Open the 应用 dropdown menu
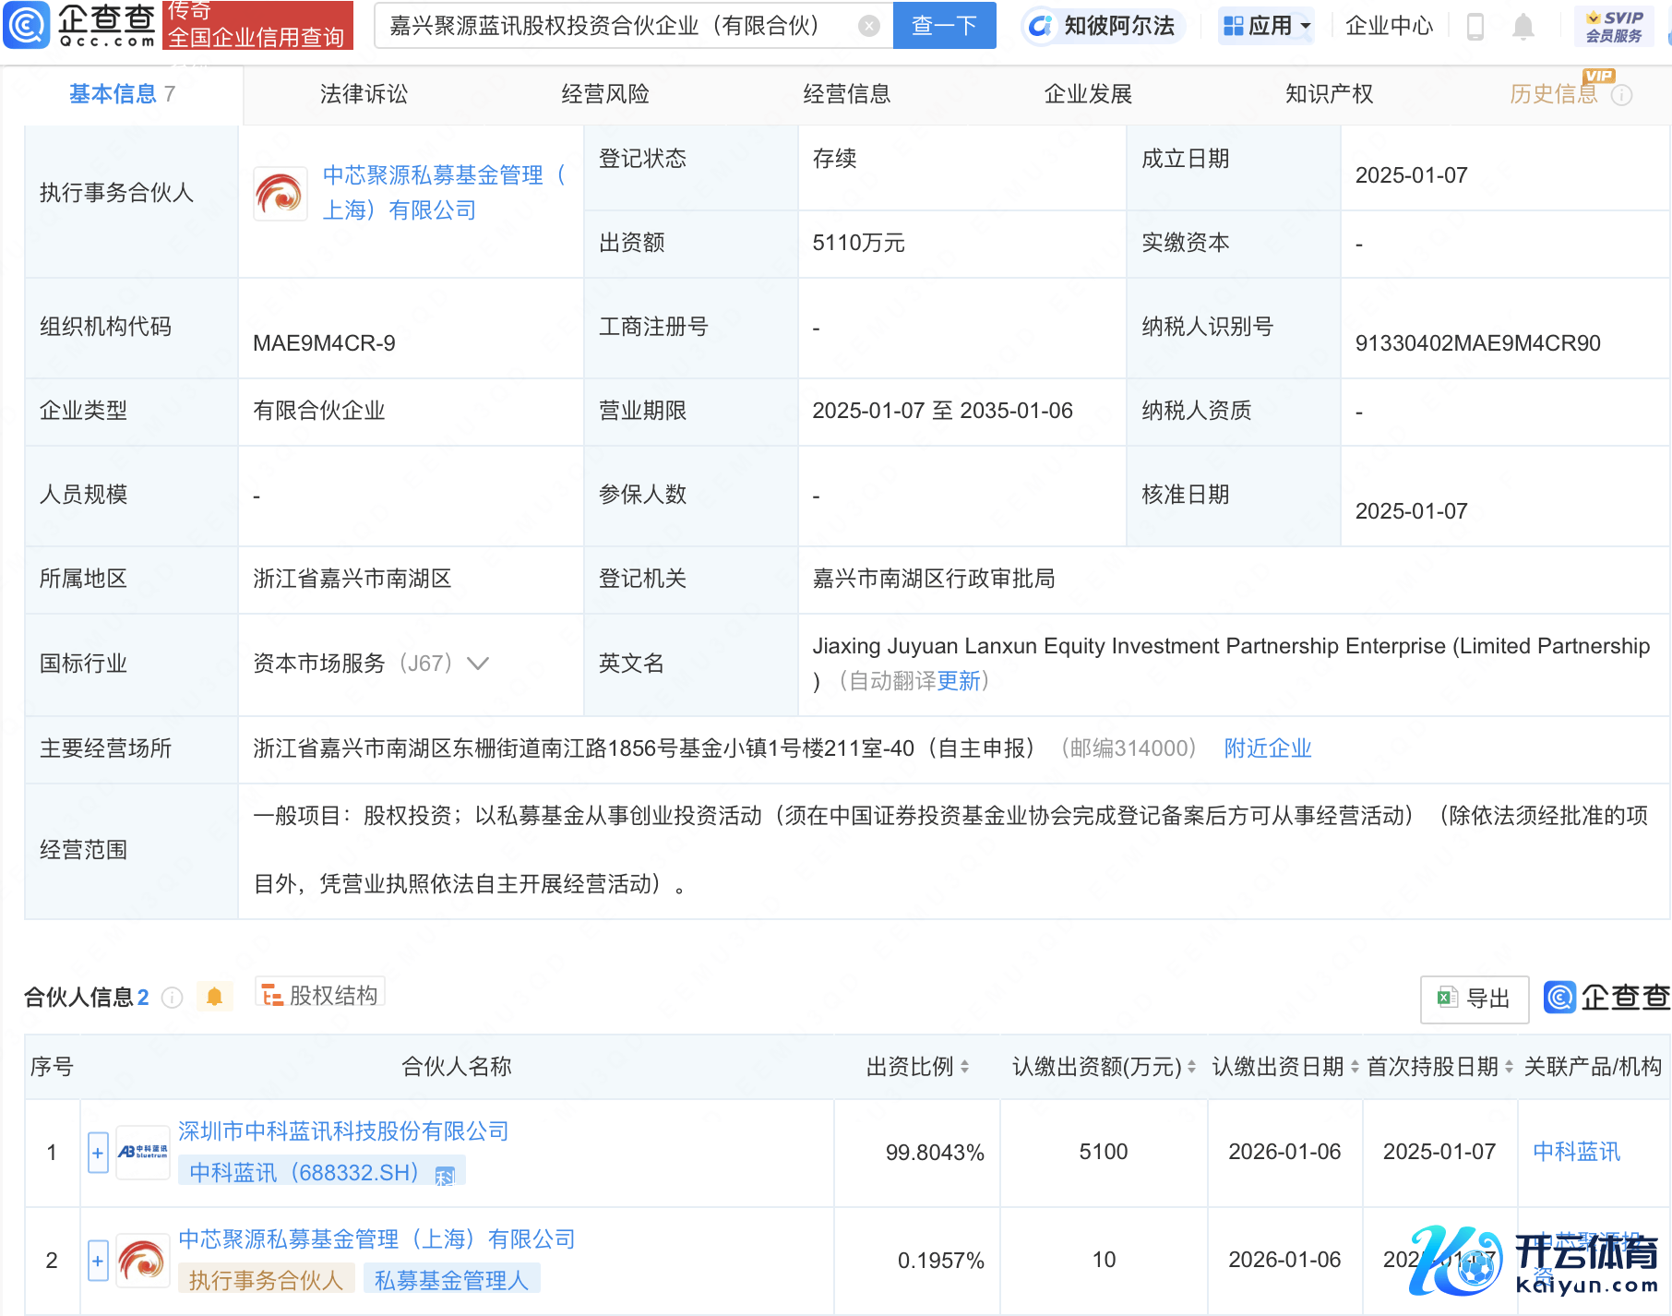The height and width of the screenshot is (1316, 1672). pyautogui.click(x=1266, y=26)
